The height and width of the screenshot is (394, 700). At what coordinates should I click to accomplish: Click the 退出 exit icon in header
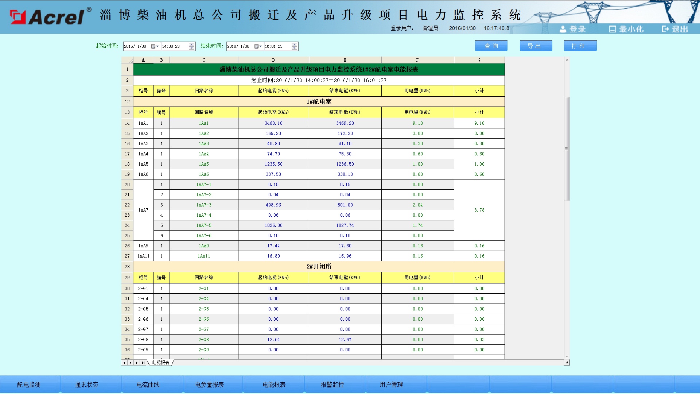tap(665, 29)
